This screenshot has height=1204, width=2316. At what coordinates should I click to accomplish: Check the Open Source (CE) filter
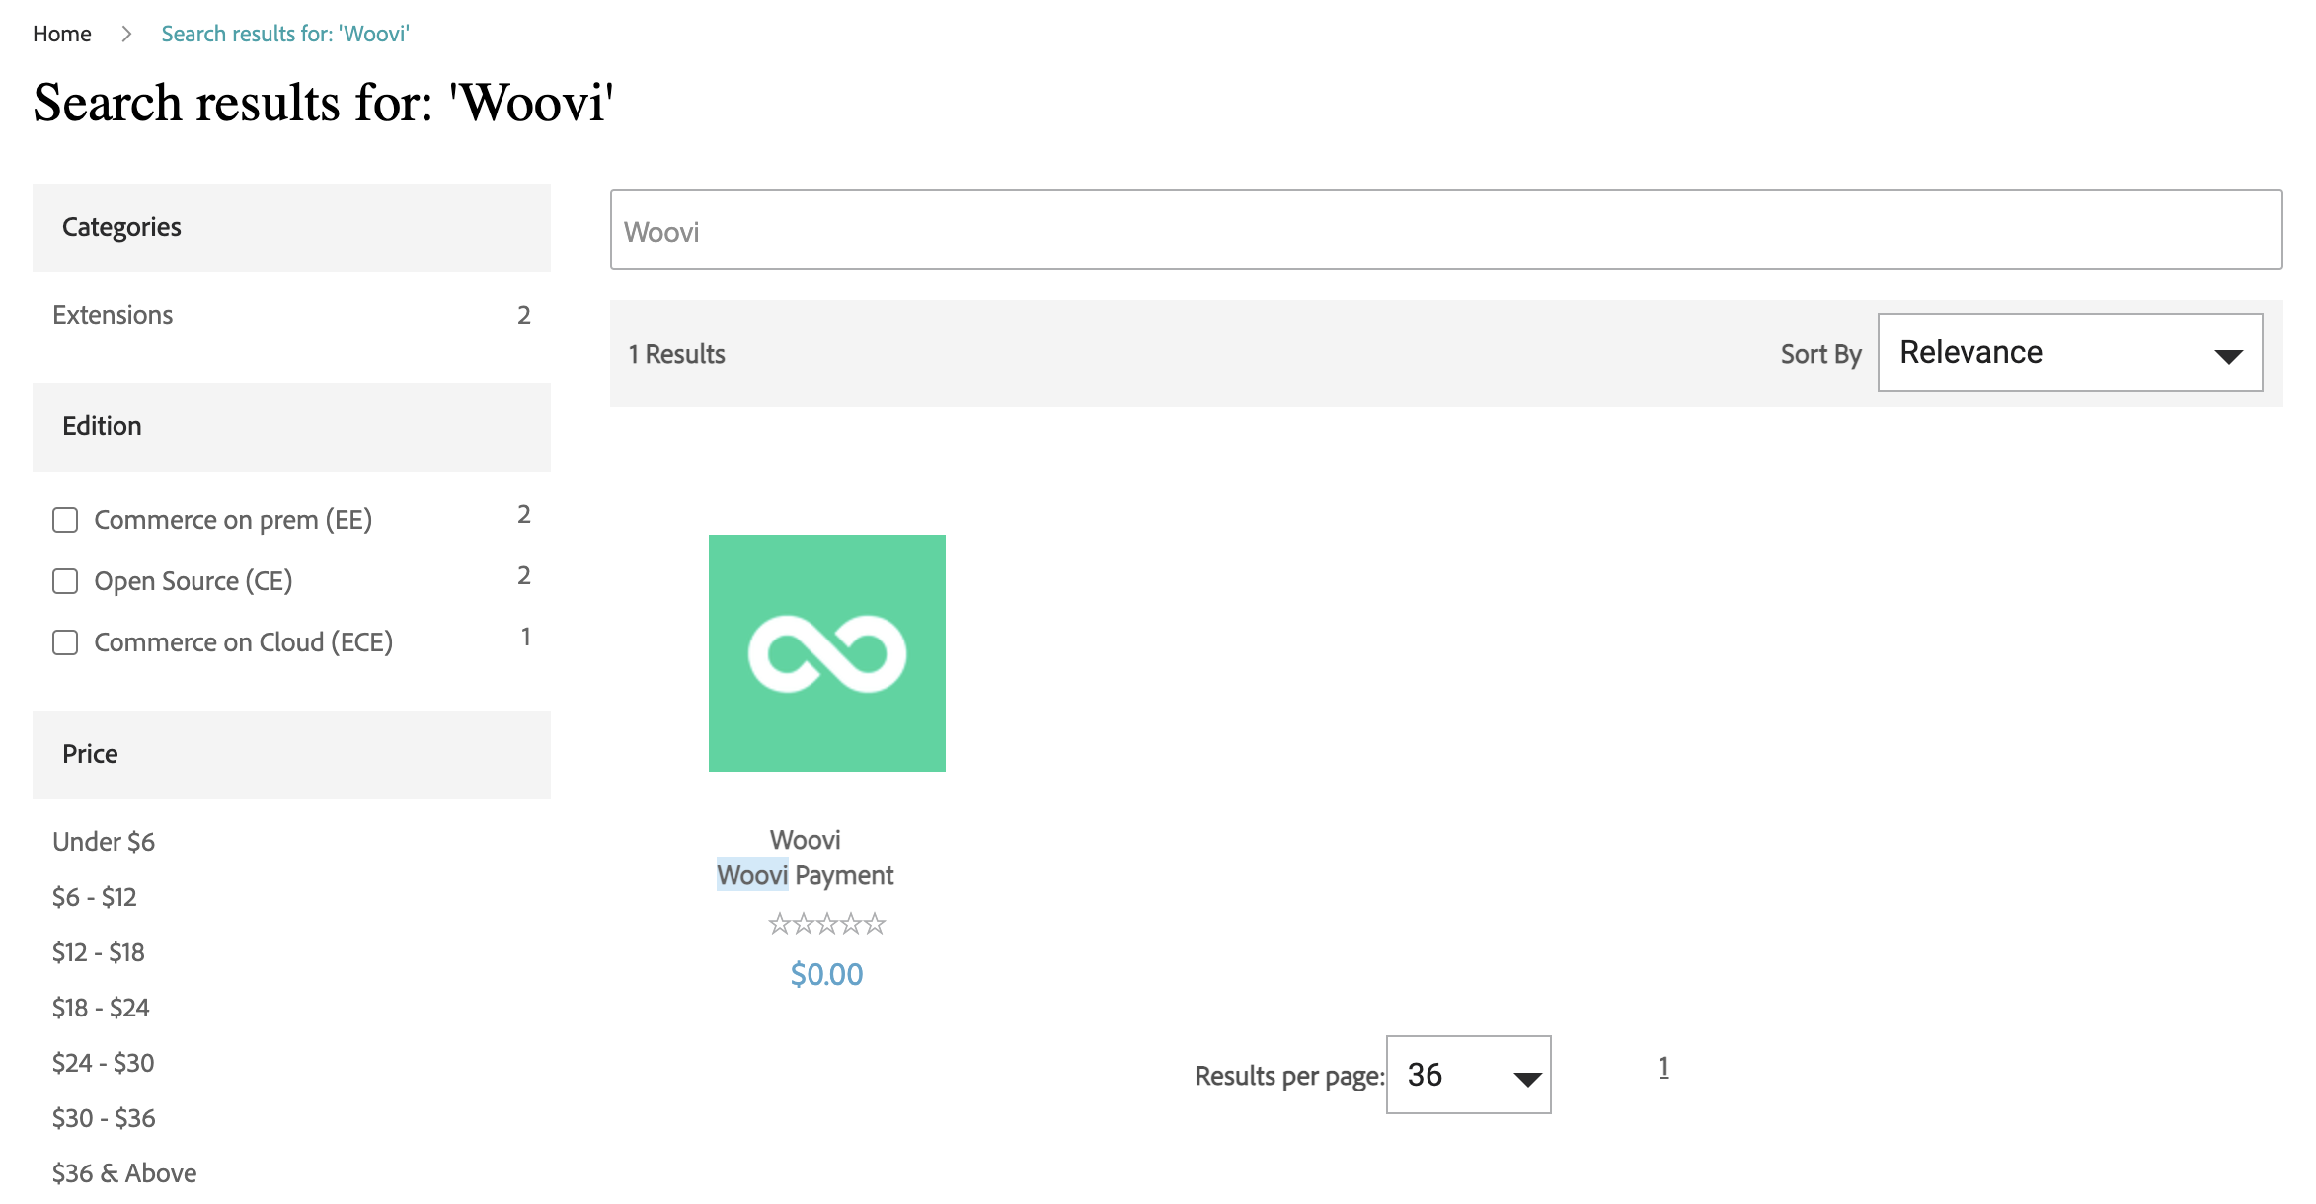tap(65, 581)
